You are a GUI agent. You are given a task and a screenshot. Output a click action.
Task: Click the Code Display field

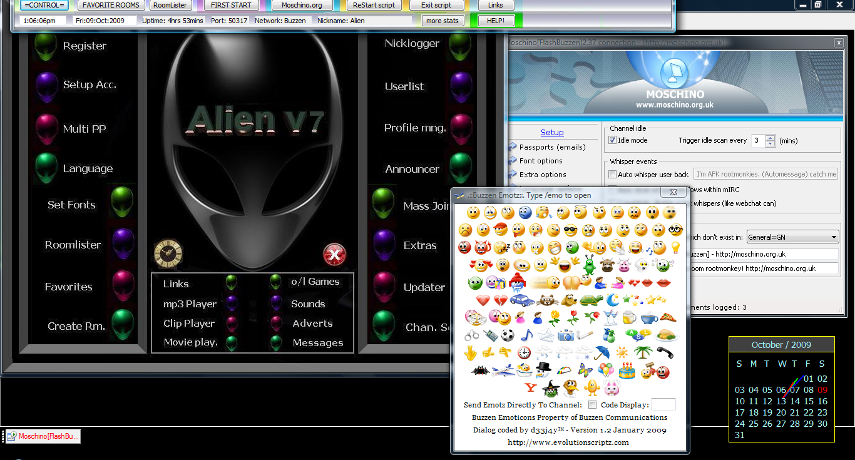click(663, 404)
